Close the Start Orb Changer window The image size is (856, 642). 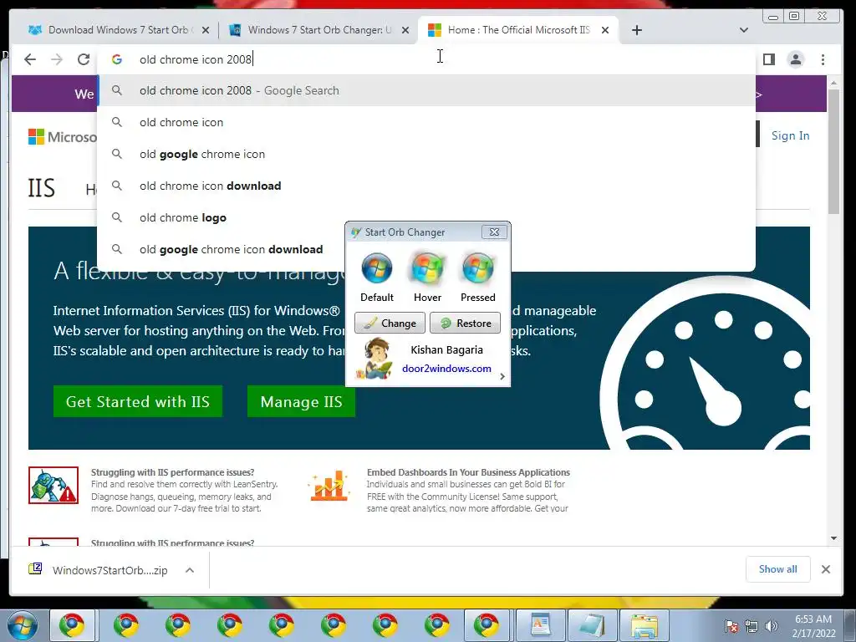pyautogui.click(x=494, y=232)
